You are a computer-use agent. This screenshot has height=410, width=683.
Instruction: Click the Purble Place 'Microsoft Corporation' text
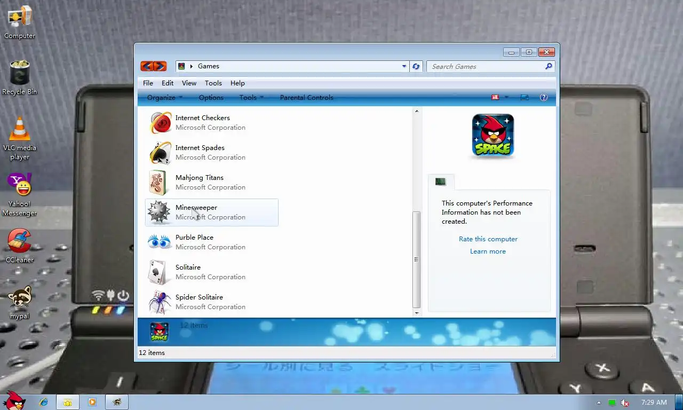tap(210, 247)
